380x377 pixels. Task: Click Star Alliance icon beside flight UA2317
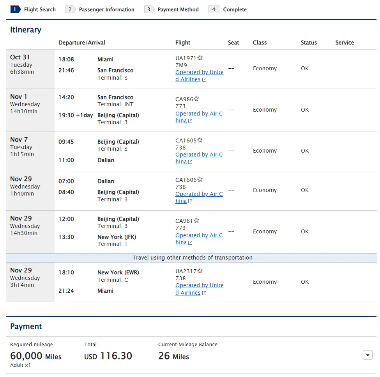[200, 271]
